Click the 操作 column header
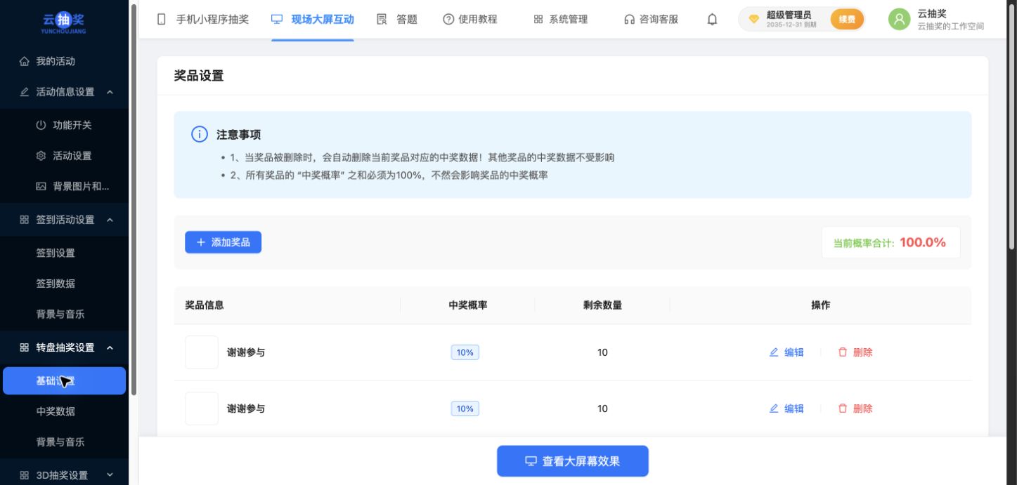Viewport: 1017px width, 485px height. pos(821,305)
